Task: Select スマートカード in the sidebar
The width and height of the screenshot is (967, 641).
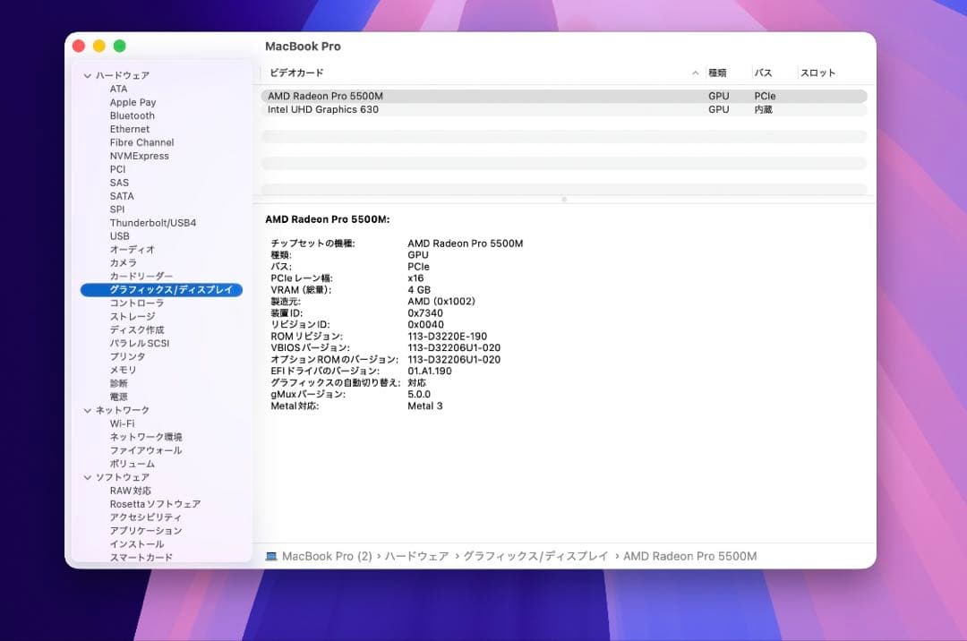Action: (141, 557)
